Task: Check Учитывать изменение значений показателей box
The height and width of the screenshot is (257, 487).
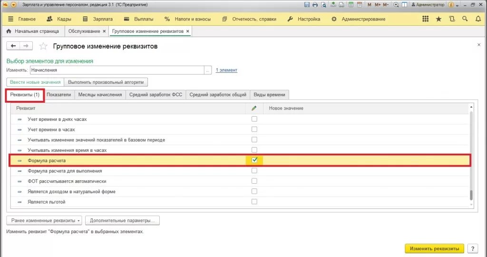Action: pos(254,139)
